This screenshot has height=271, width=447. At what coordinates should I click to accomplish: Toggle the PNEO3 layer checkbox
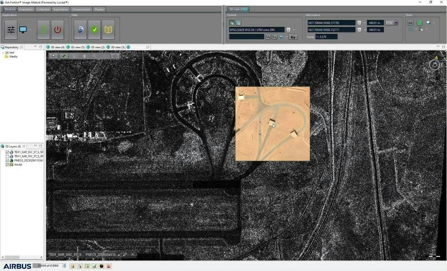[7, 161]
